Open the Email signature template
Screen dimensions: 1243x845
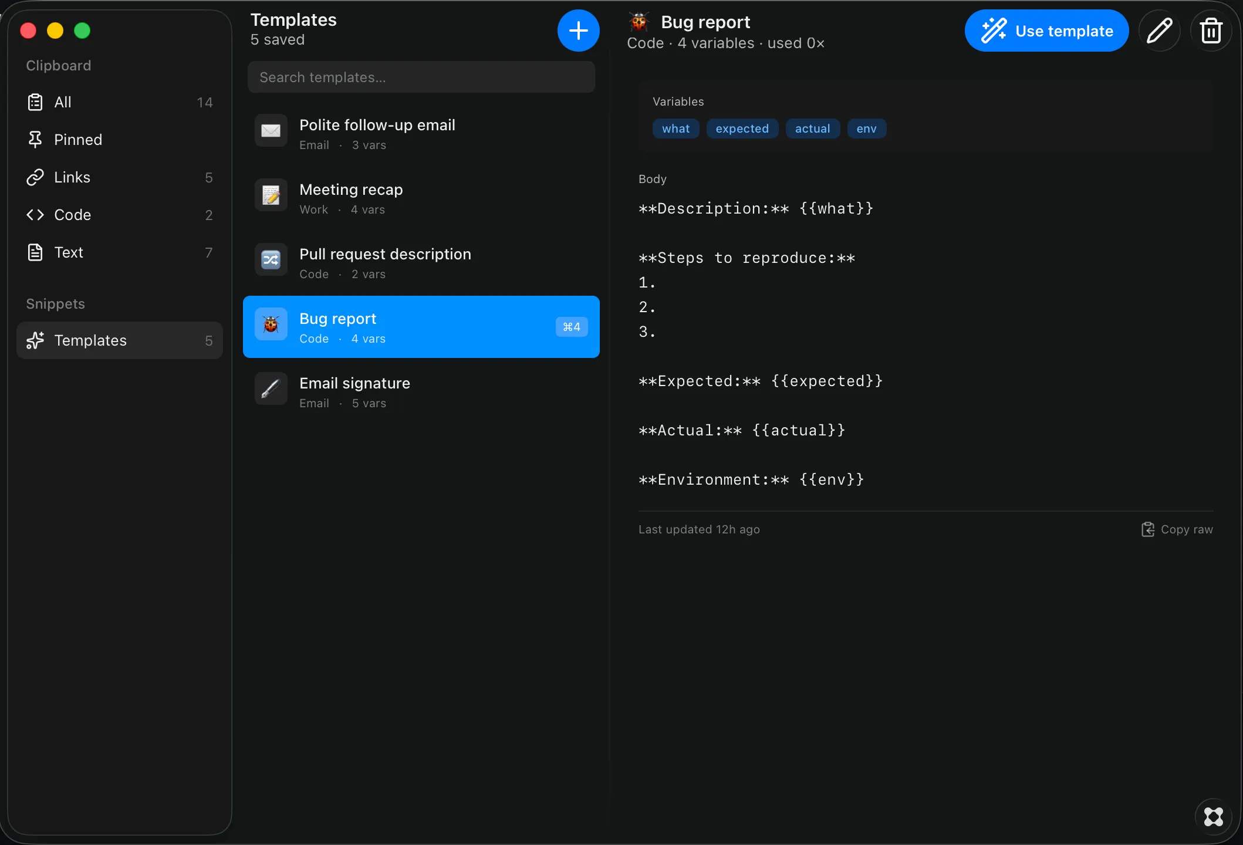tap(421, 392)
